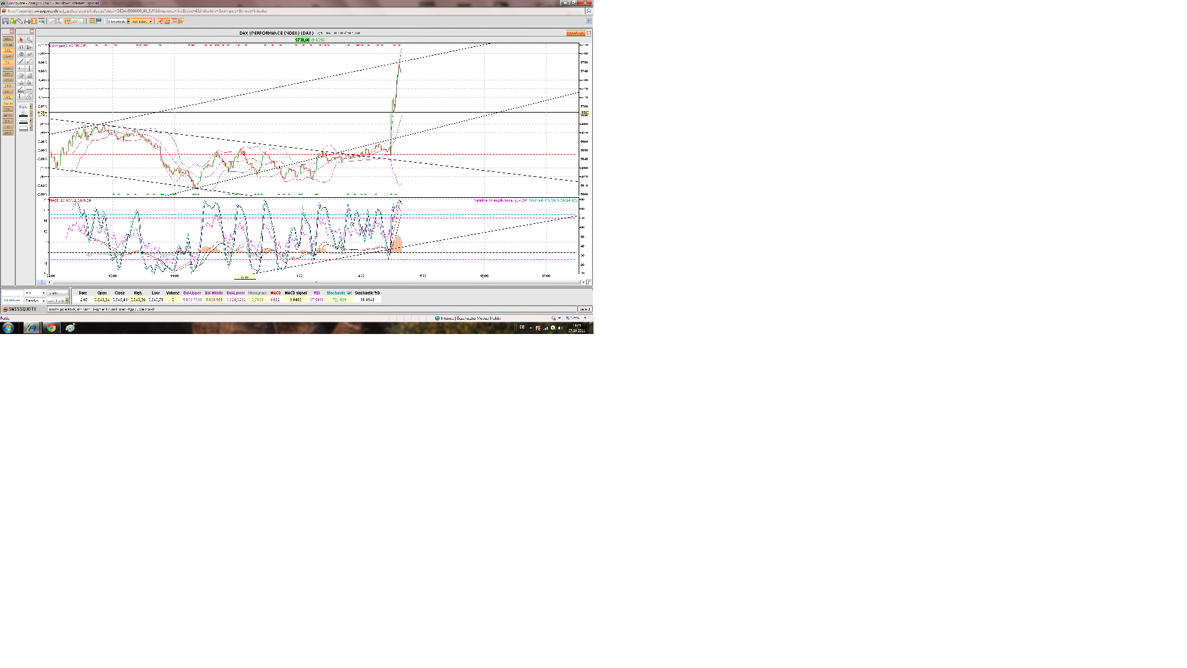Select the red arrow pointer tool
Image resolution: width=1187 pixels, height=668 pixels.
(x=21, y=40)
